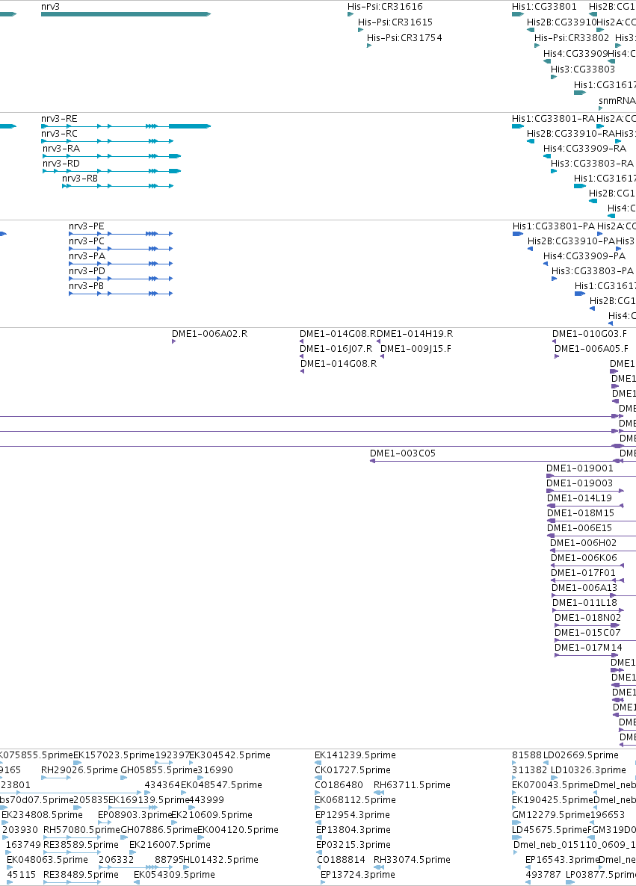The width and height of the screenshot is (636, 886).
Task: Open the LP03877.5prime EST label
Action: click(x=602, y=875)
